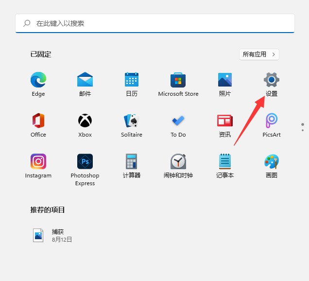
Task: Click the search box 在此键入以搜索
Action: tap(155, 23)
